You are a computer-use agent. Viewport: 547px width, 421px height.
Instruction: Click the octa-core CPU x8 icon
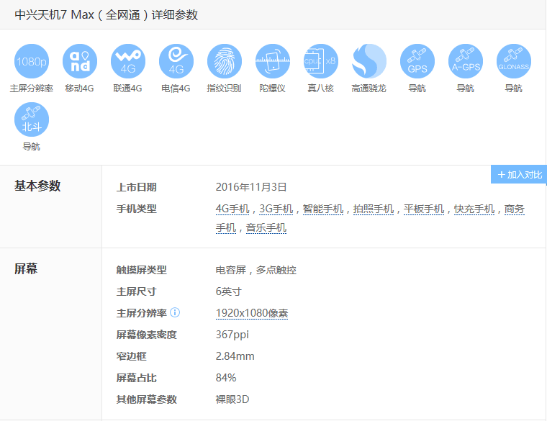[320, 61]
